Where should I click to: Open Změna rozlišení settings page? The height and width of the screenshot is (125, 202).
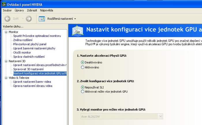tap(23, 40)
